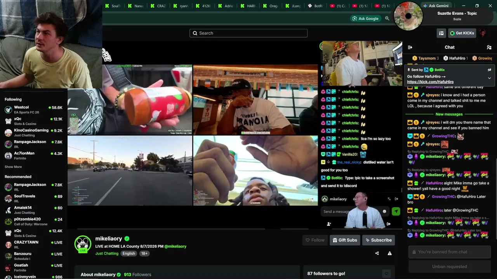Image resolution: width=497 pixels, height=279 pixels.
Task: Open the browser zoom magnifier icon
Action: click(x=387, y=19)
